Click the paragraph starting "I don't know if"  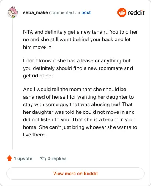click(x=78, y=68)
